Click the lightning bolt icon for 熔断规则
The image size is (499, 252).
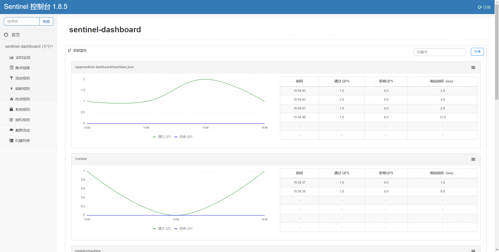[11, 88]
